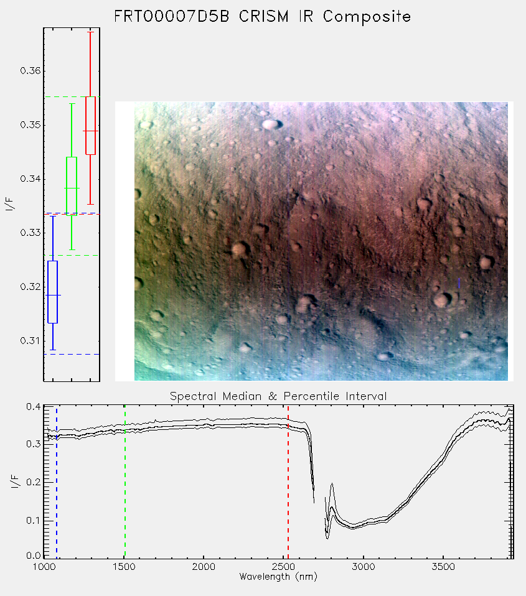Click the 3500 tick label on wavelength axis
Image resolution: width=526 pixels, height=596 pixels.
click(443, 567)
